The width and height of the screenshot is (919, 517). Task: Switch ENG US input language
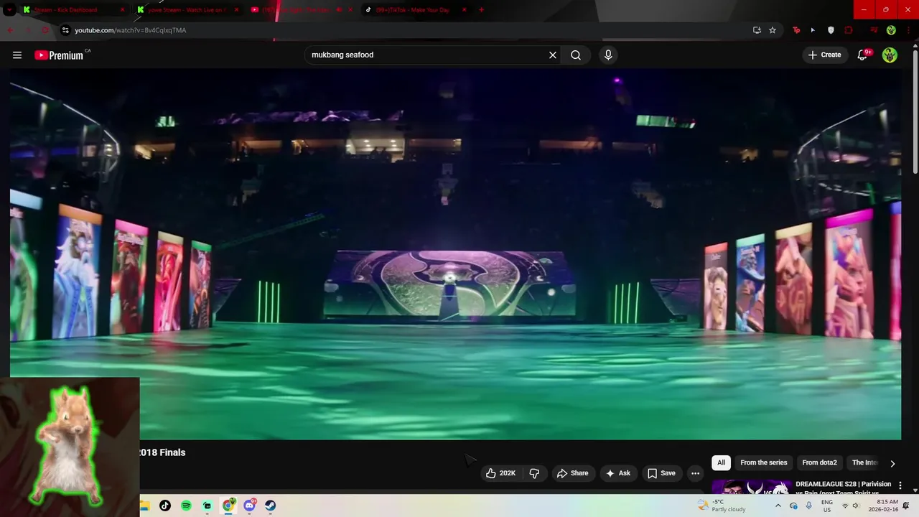point(827,506)
